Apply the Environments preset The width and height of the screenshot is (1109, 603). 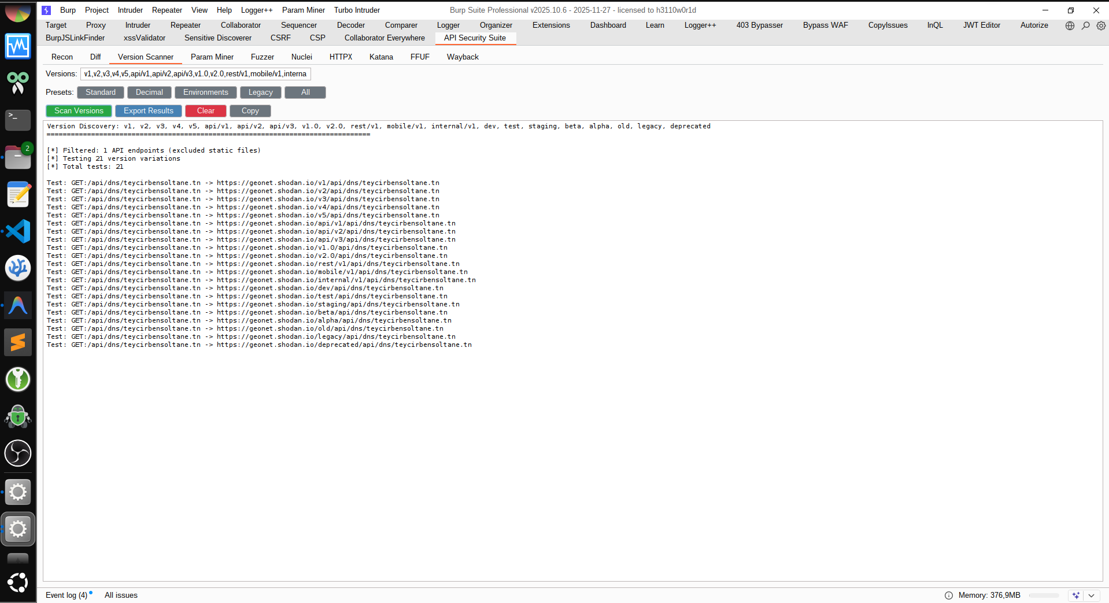(206, 93)
